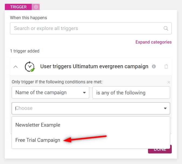
Task: Click the 'is any of the following' field
Action: 131,93
